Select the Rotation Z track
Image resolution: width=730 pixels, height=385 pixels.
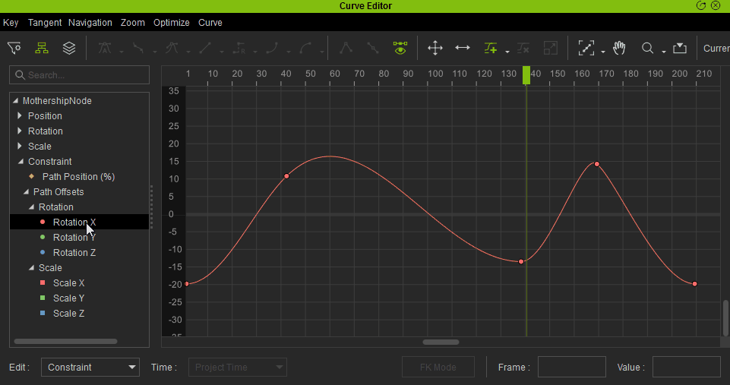coord(74,252)
